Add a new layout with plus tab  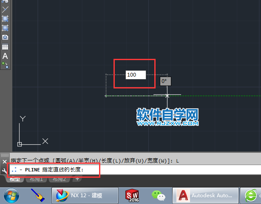tap(77, 179)
